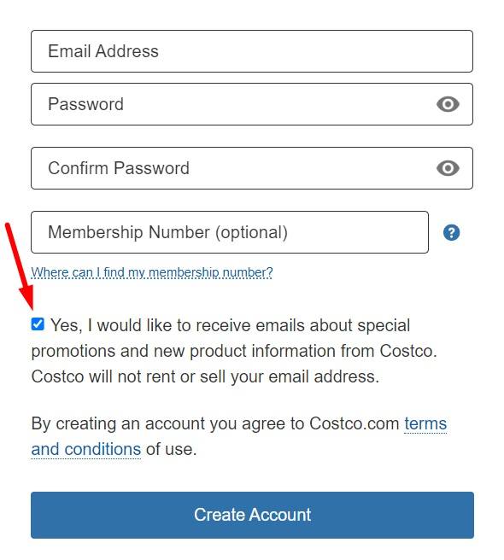
Task: Click the 'promotions and new product information' label line
Action: 234,351
